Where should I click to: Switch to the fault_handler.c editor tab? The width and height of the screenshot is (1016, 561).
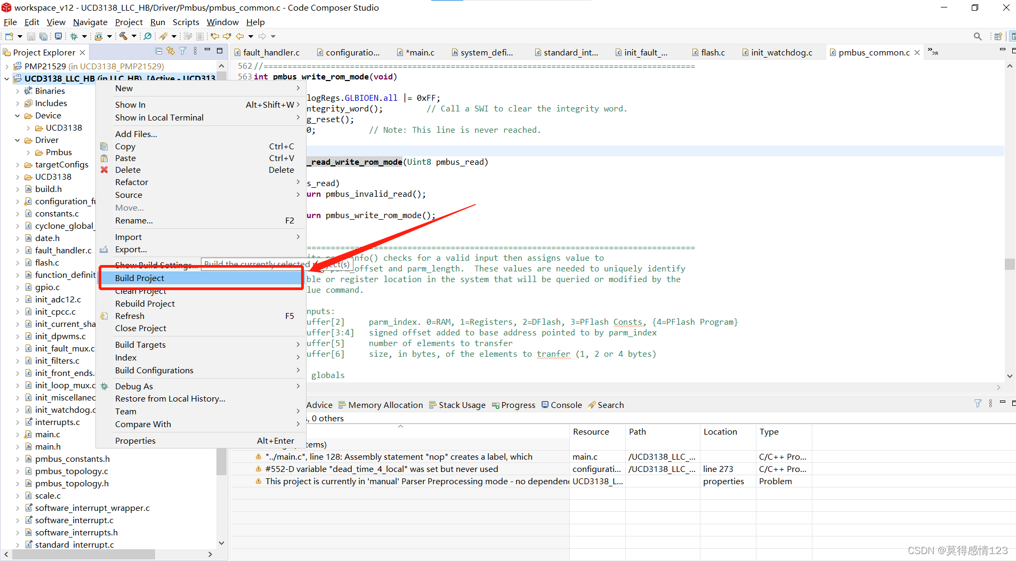tap(267, 52)
